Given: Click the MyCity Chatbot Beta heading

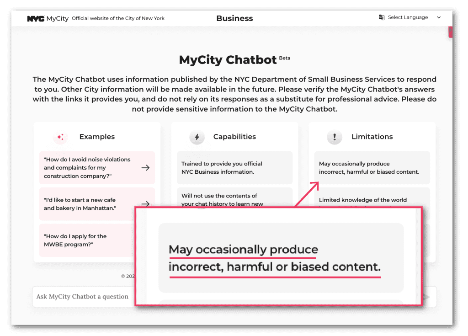Looking at the screenshot, I should tap(234, 59).
